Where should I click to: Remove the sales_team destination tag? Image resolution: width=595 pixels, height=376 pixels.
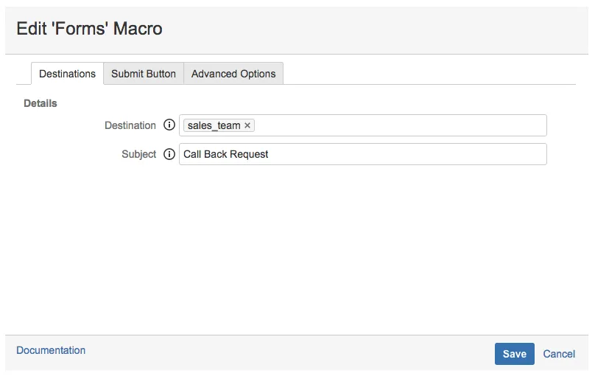click(x=247, y=125)
